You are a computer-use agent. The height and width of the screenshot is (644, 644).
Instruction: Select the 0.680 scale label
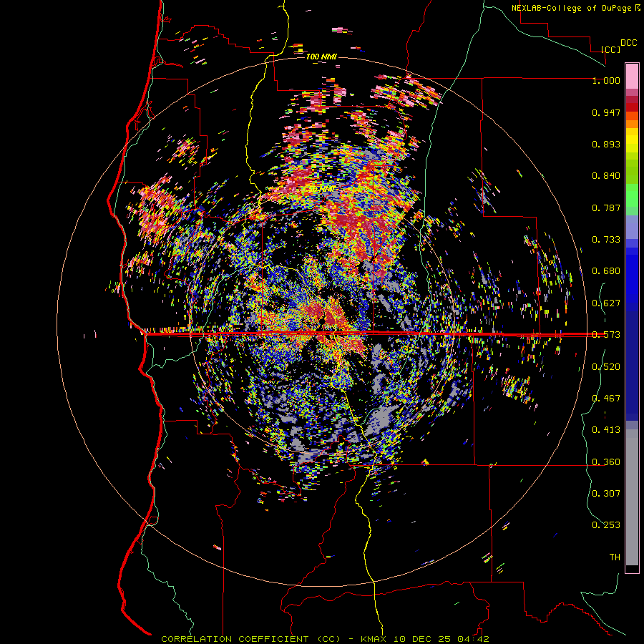[x=606, y=271]
